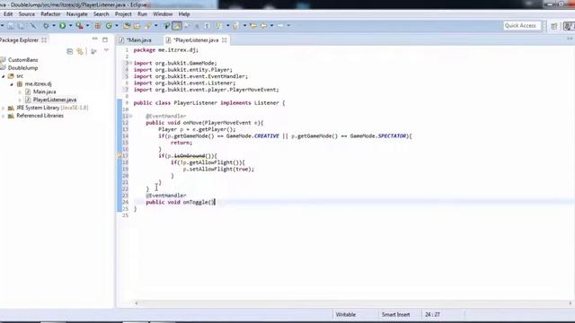
Task: Click the Open Type toolbar icon
Action: tap(127, 26)
